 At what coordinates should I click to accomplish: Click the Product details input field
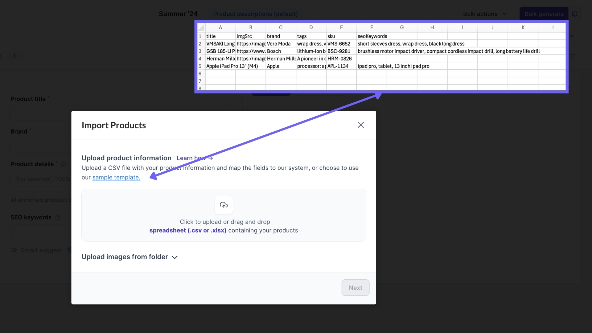coord(41,179)
